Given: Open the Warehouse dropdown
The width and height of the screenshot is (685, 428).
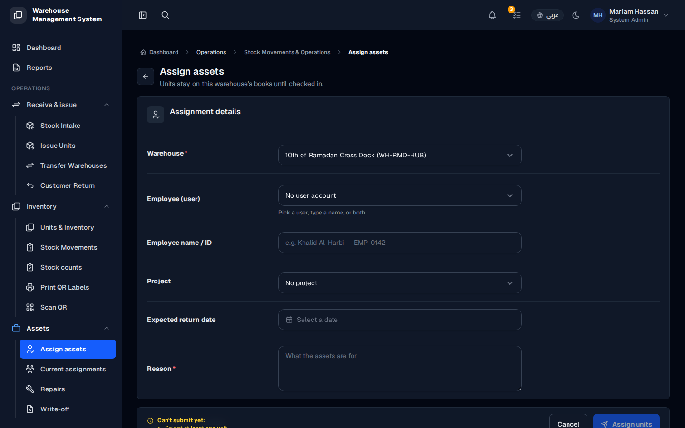Looking at the screenshot, I should coord(400,155).
